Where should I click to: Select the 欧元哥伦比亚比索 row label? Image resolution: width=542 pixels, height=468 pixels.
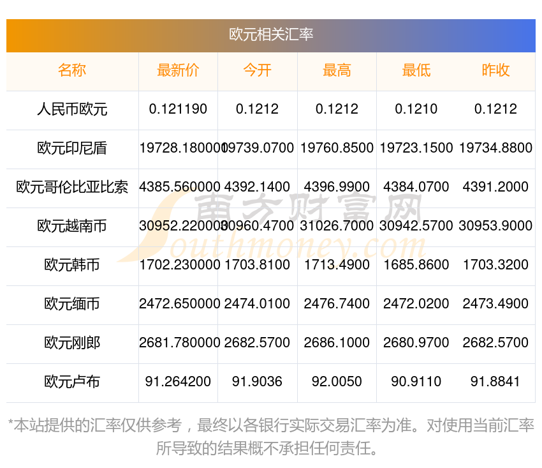tap(72, 187)
